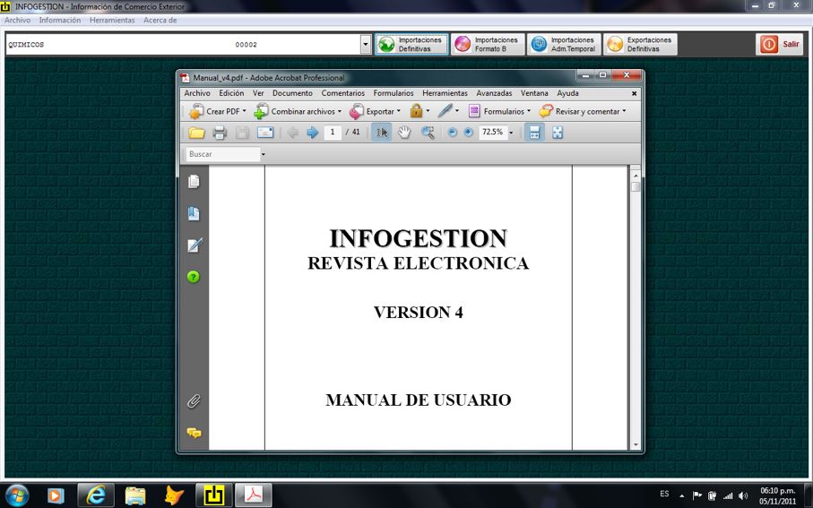Image resolution: width=813 pixels, height=508 pixels.
Task: Toggle the fit full page view
Action: (x=558, y=133)
